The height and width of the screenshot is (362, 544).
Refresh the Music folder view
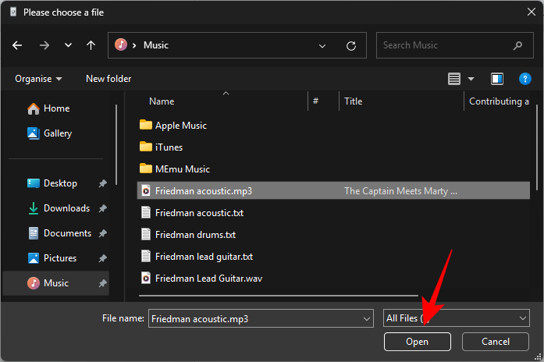[x=350, y=45]
